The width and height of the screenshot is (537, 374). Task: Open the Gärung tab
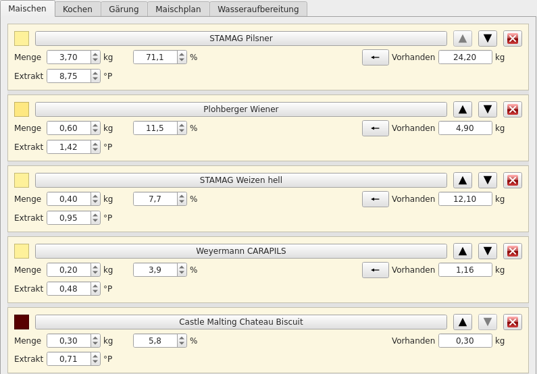point(124,9)
